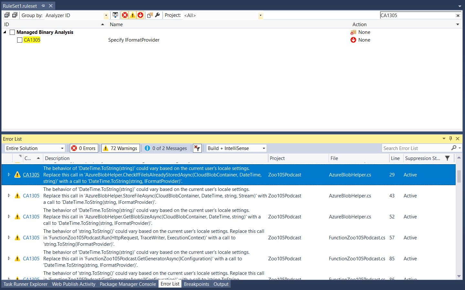Viewport: 465px width, 290px height.
Task: Toggle the red down-arrow rules filter icon
Action: tap(140, 15)
